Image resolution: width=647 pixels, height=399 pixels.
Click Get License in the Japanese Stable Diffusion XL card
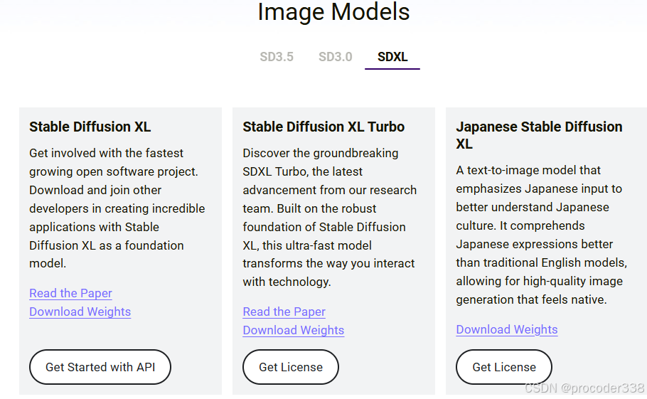tap(504, 367)
